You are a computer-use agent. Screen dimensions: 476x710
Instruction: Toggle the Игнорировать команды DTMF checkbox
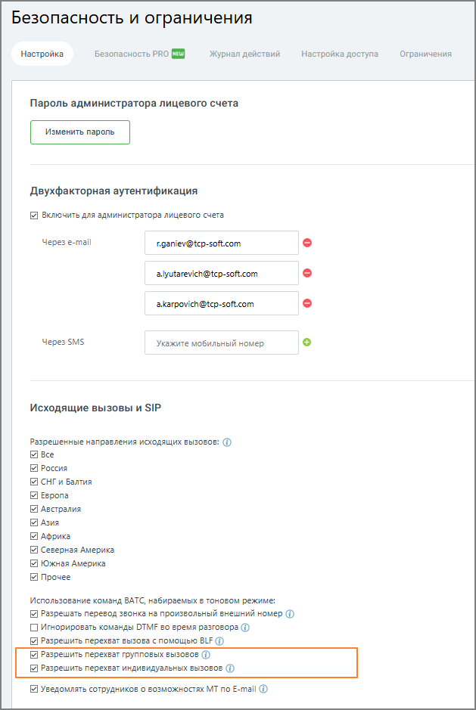[x=34, y=628]
